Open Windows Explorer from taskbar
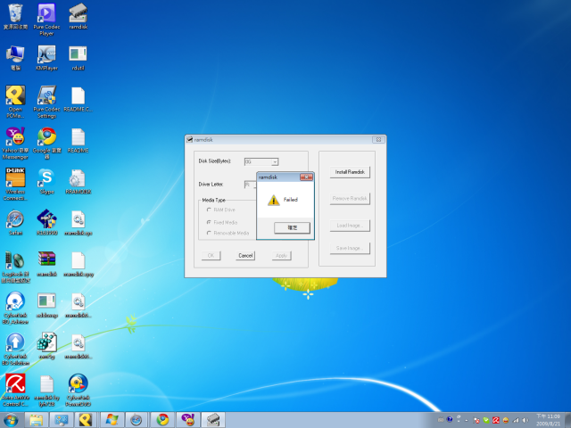The width and height of the screenshot is (571, 428). (36, 420)
